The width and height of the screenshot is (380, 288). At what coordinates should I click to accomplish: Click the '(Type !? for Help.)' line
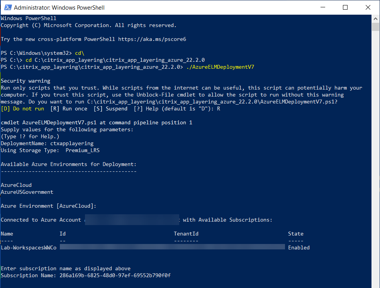coord(30,136)
